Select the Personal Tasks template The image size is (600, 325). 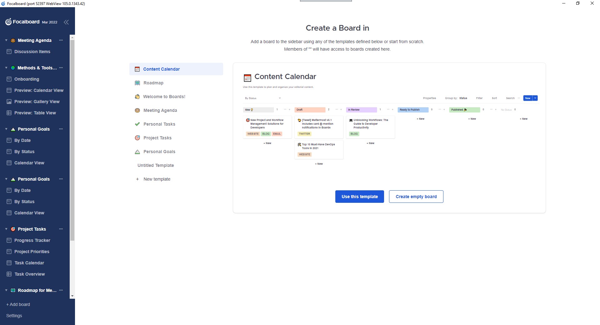pos(159,124)
